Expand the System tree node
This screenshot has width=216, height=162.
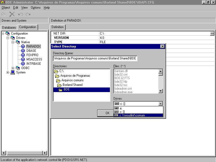8,72
